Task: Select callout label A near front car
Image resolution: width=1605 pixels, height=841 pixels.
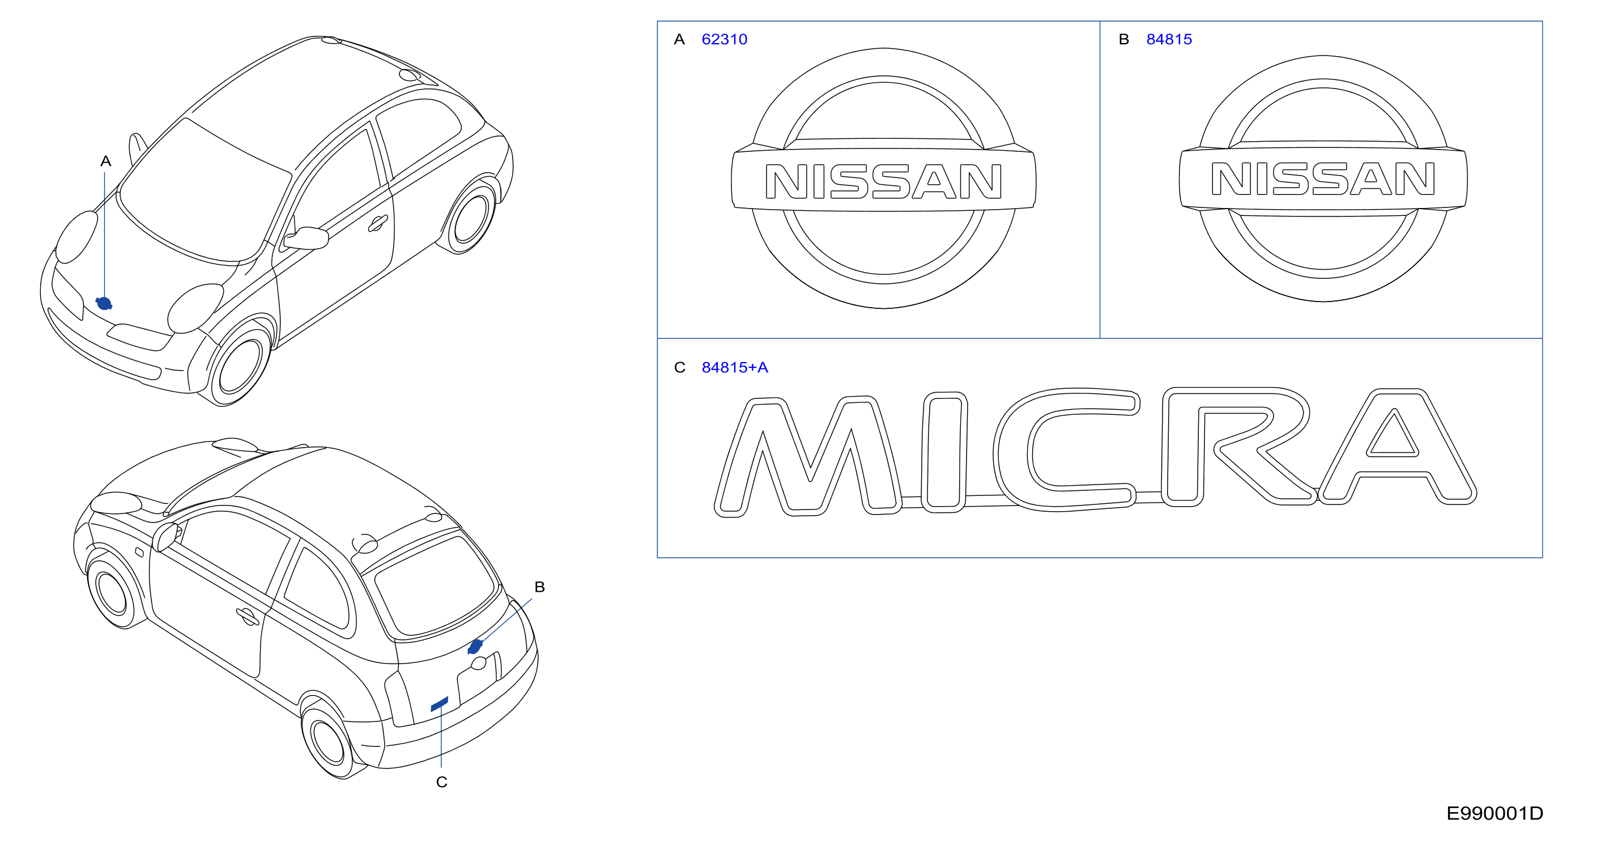Action: coord(106,162)
